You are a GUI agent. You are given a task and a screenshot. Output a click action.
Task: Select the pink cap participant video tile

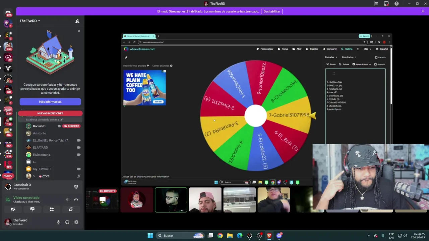coord(205,200)
